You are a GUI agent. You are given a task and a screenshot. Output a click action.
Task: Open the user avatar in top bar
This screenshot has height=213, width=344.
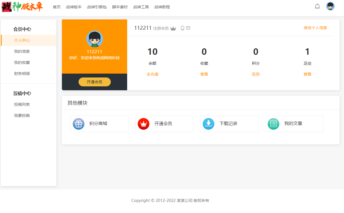coord(330,6)
